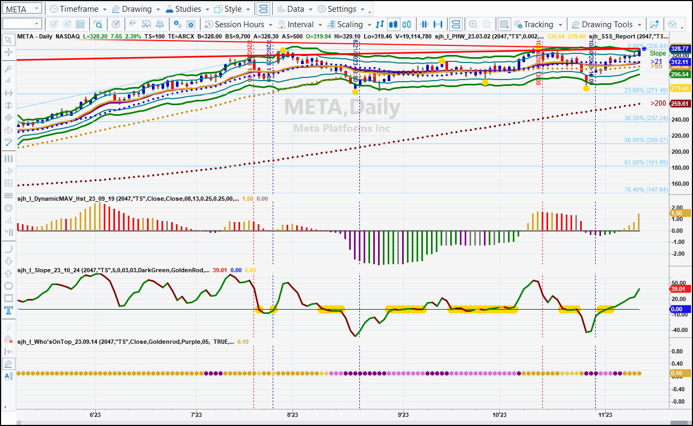Select the vertical double-arrow tool
This screenshot has height=426, width=693.
tap(8, 106)
